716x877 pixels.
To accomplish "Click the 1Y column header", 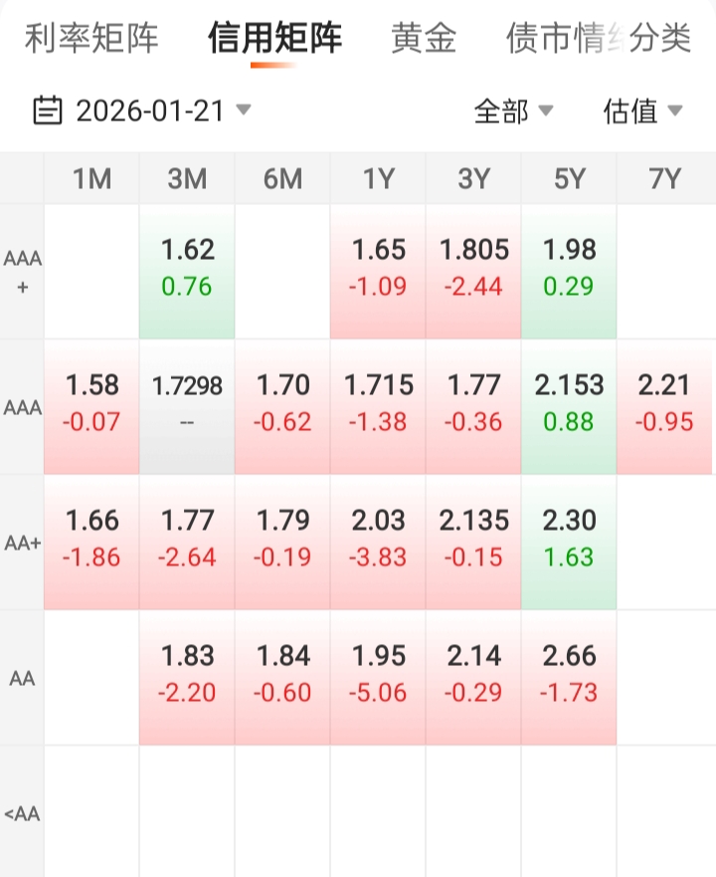I will pyautogui.click(x=378, y=179).
